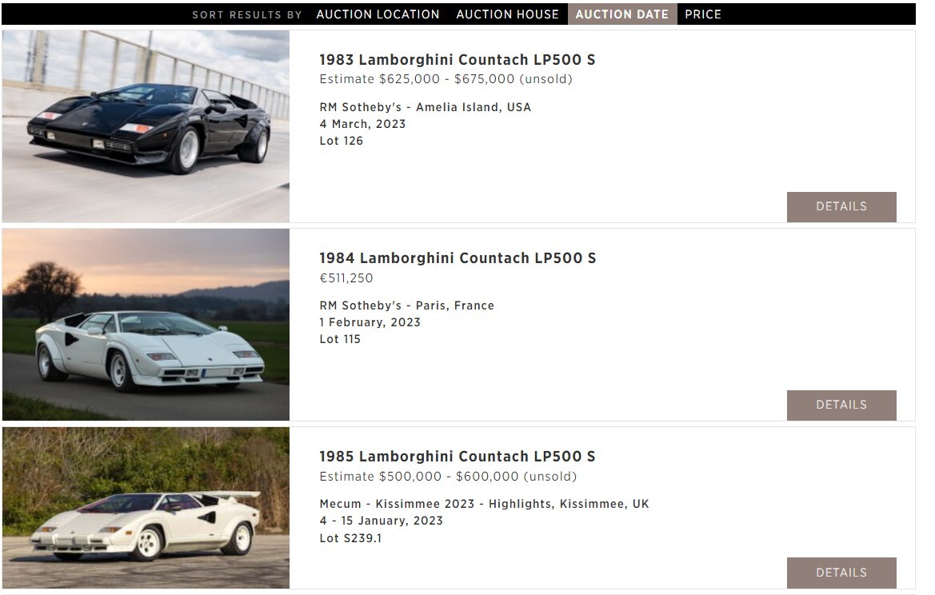Sort results by Price
The width and height of the screenshot is (935, 595).
coord(703,14)
